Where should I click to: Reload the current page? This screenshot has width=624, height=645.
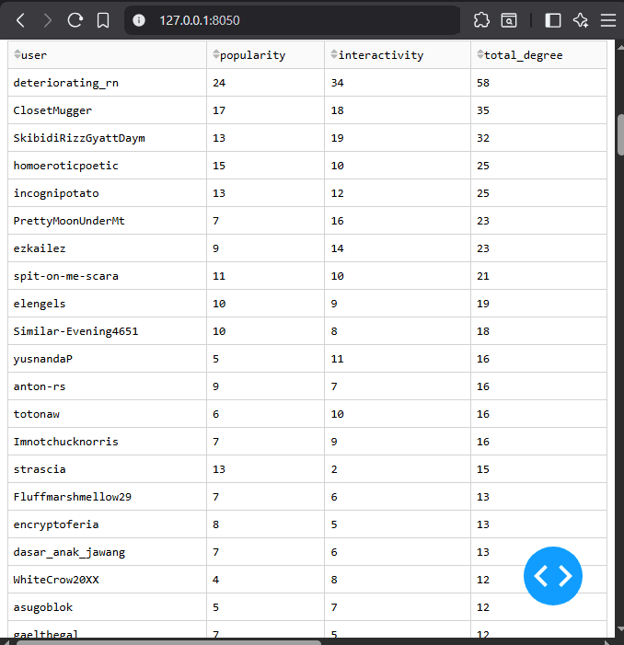tap(75, 20)
